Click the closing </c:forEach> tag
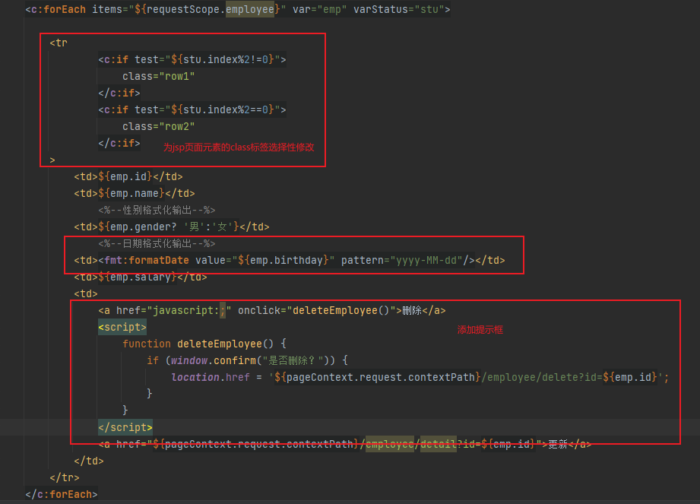 (x=62, y=495)
